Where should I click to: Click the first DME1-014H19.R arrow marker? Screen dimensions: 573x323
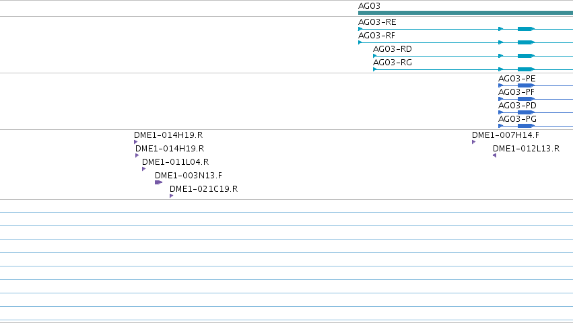coord(135,142)
